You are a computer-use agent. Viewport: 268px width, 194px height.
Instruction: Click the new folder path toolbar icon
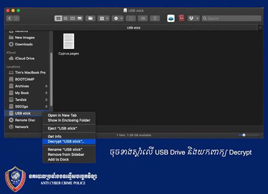(x=90, y=18)
